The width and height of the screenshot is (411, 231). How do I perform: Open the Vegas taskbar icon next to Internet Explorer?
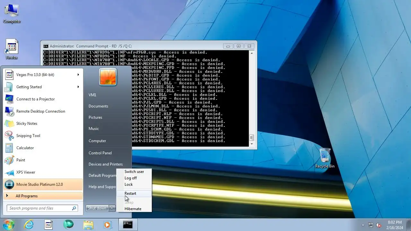pyautogui.click(x=48, y=225)
